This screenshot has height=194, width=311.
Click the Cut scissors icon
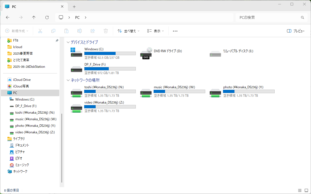point(40,31)
